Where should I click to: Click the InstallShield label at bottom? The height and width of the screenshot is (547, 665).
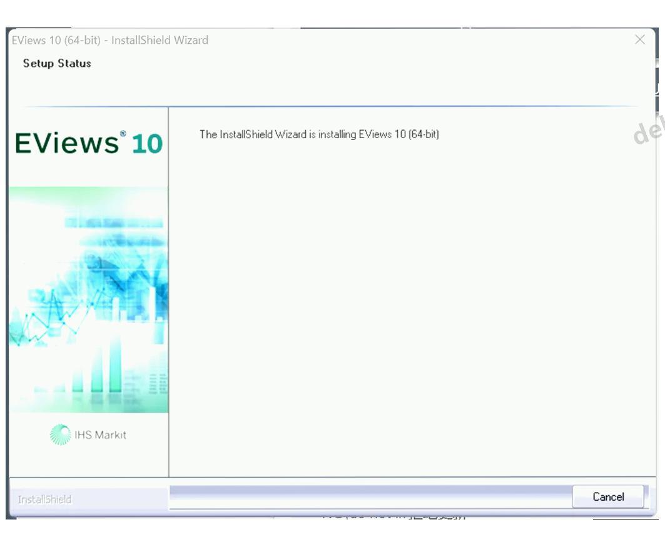(44, 499)
